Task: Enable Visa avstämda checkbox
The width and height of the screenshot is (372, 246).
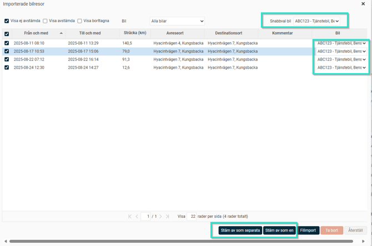Action: (x=45, y=21)
